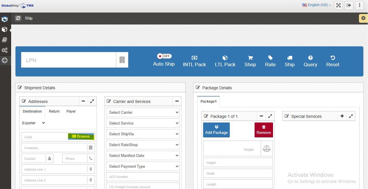Remove the current package
368x189 pixels.
click(x=263, y=129)
